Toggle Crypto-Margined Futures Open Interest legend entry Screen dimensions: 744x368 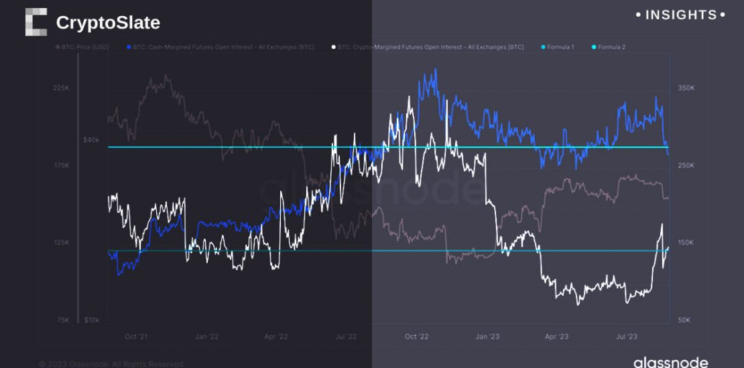(430, 48)
